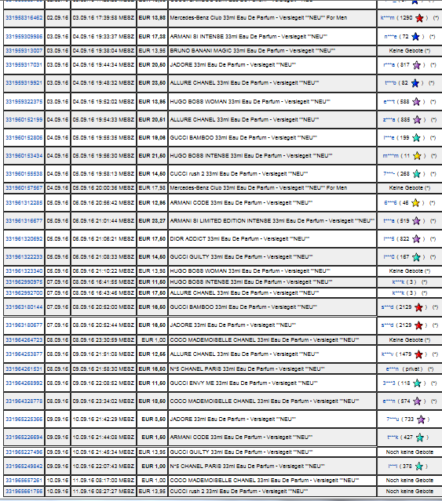The width and height of the screenshot is (442, 501).
Task: Click yellow star beside 6***6 (46)
Action: [415, 203]
